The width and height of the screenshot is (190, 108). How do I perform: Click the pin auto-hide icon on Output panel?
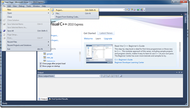(179, 72)
